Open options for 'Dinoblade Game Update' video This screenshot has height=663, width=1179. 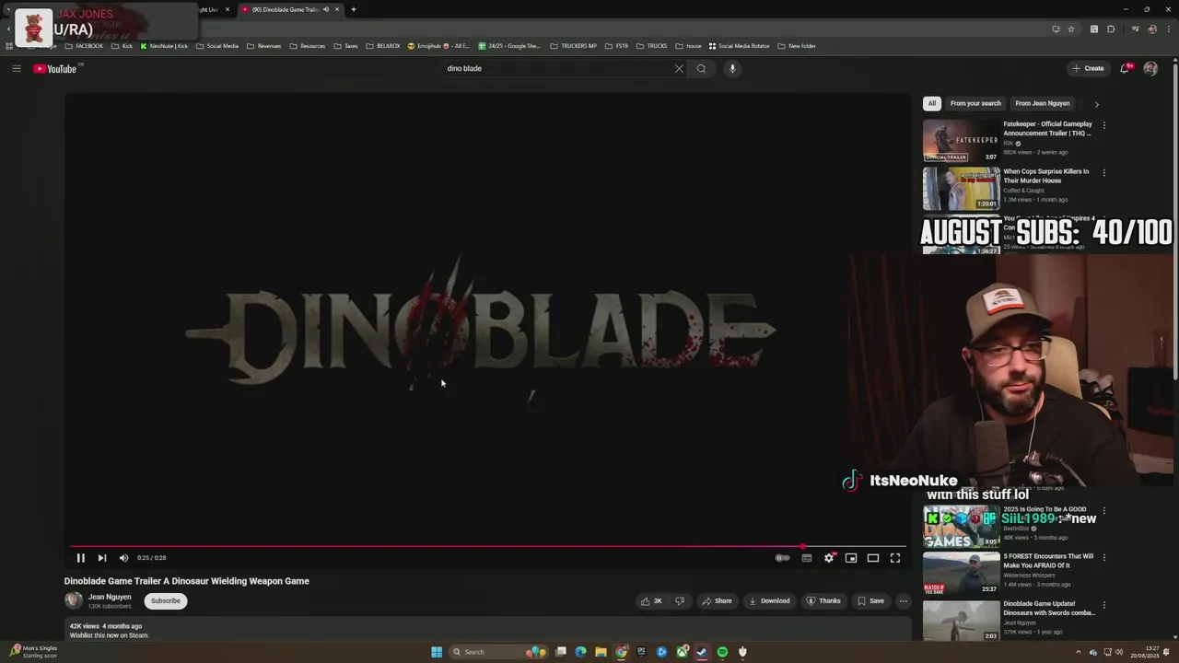coord(1103,605)
